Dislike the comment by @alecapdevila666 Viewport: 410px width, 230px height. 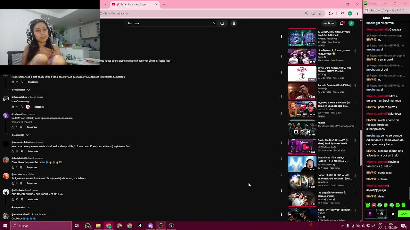click(22, 151)
